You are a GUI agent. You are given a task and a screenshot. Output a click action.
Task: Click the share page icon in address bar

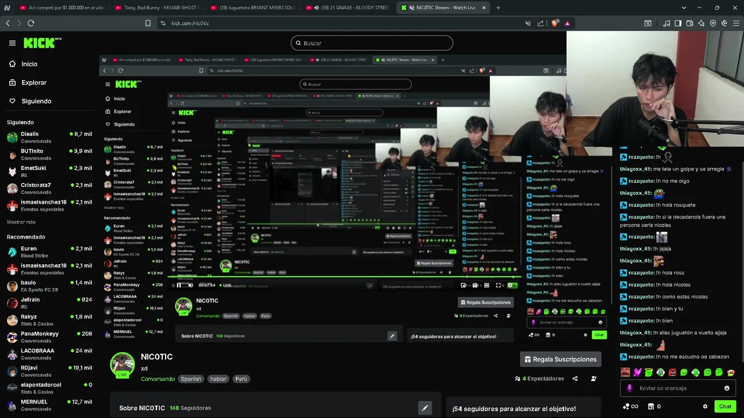(541, 23)
